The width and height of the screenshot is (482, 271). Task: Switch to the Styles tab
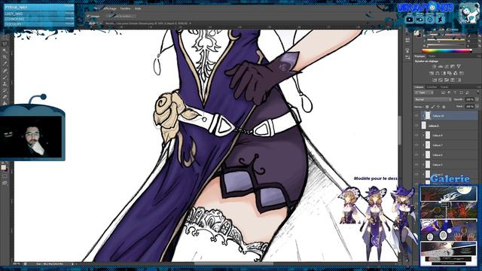[x=432, y=56]
